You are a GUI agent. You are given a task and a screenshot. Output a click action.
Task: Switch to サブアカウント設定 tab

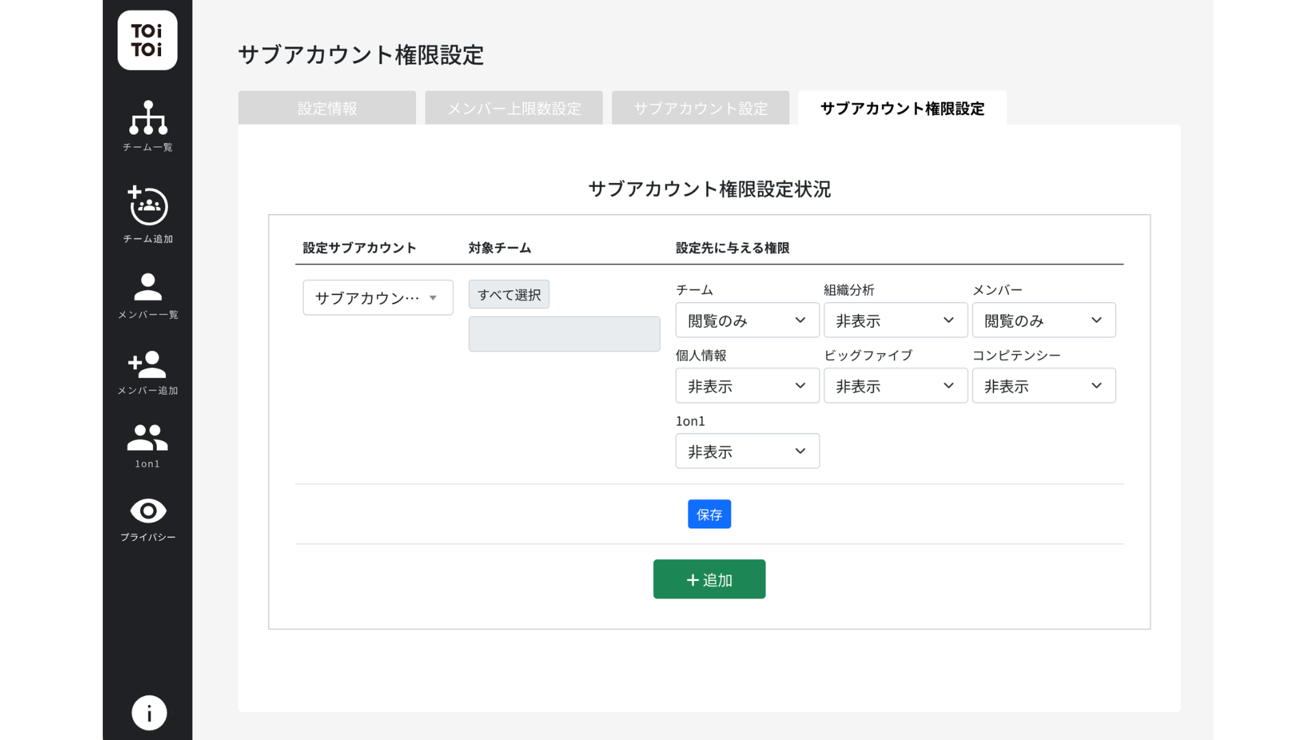(700, 108)
